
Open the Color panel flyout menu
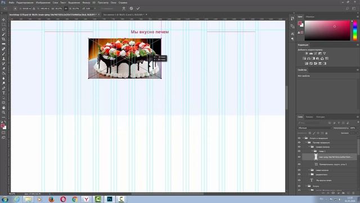358,17
